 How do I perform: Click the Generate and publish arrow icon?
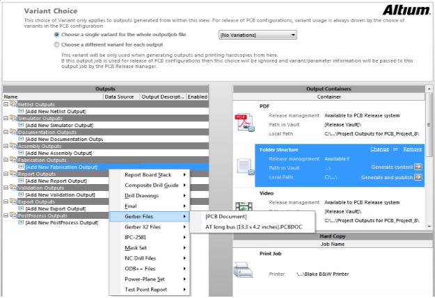pyautogui.click(x=418, y=177)
